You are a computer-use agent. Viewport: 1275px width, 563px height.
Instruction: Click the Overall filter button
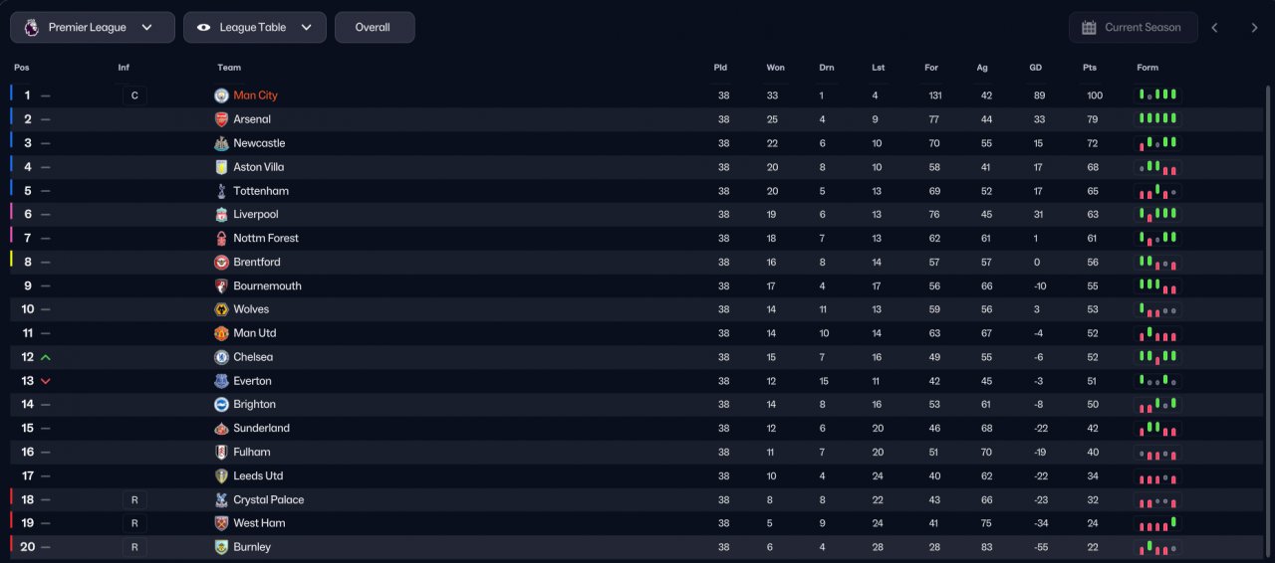tap(375, 28)
